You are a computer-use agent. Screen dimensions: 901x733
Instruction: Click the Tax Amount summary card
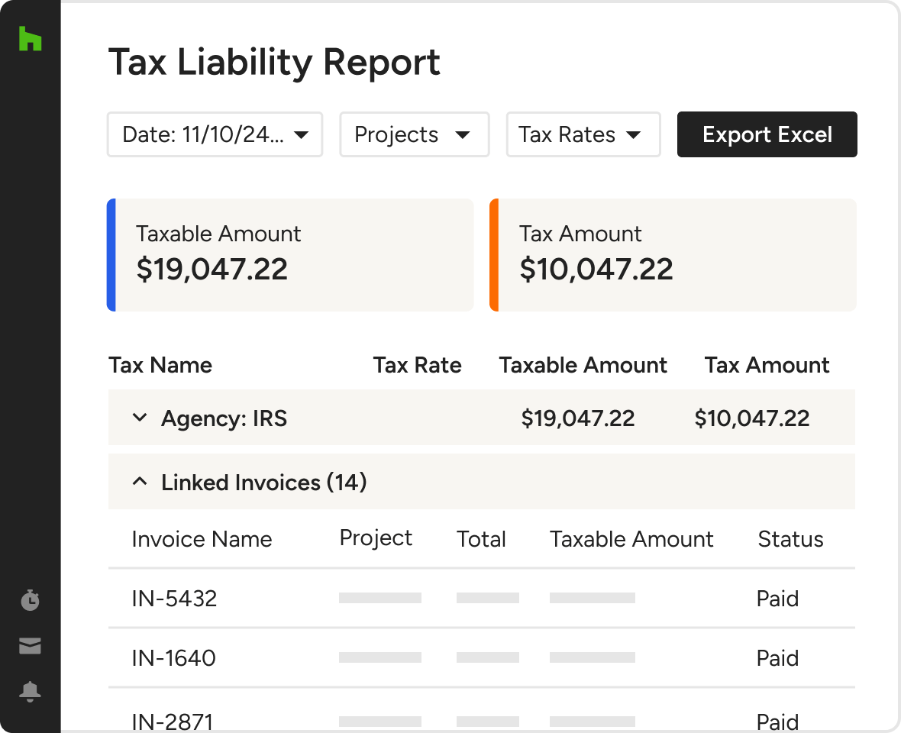[x=673, y=255]
